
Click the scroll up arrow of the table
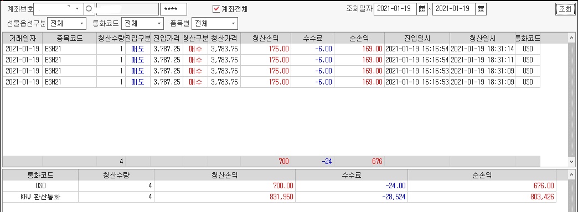[x=572, y=38]
